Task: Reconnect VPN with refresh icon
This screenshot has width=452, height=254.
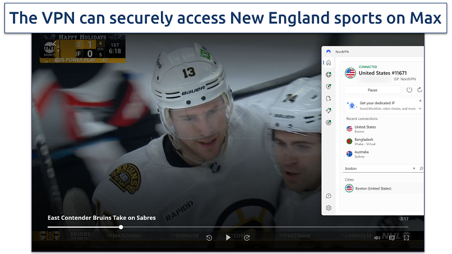Action: click(419, 90)
